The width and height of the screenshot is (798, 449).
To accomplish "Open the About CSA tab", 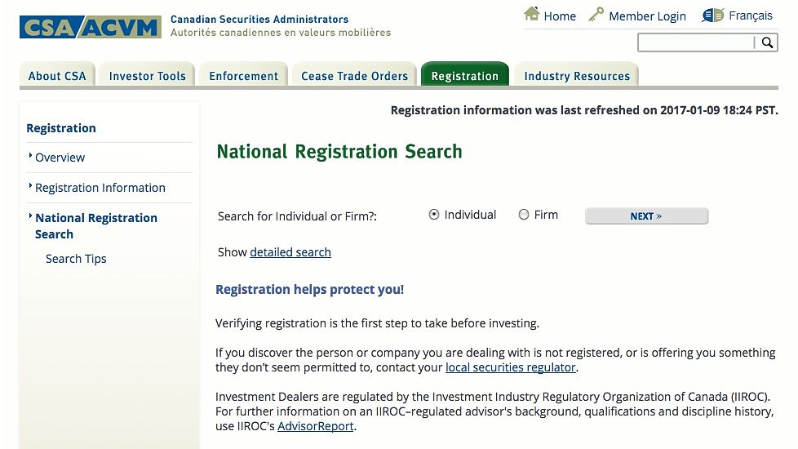I will (x=57, y=76).
